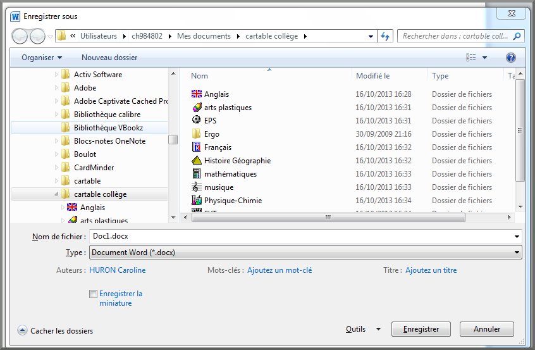Select the mathématiques calculator folder
535x350 pixels.
[x=230, y=174]
